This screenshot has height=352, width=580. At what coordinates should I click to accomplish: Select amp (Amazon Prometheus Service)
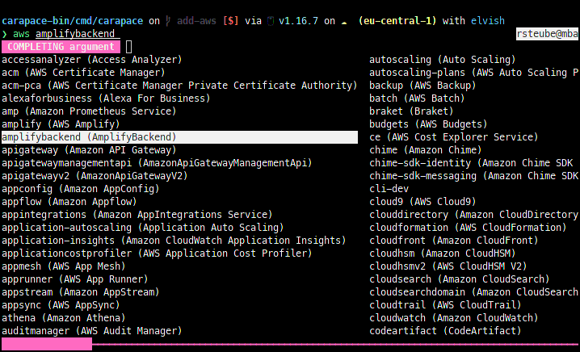click(x=89, y=111)
